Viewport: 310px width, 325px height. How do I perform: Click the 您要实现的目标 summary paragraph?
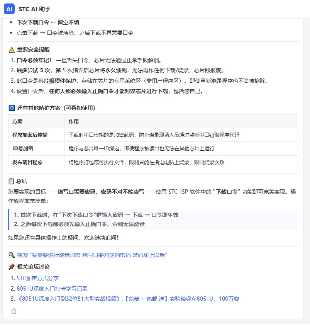(152, 196)
